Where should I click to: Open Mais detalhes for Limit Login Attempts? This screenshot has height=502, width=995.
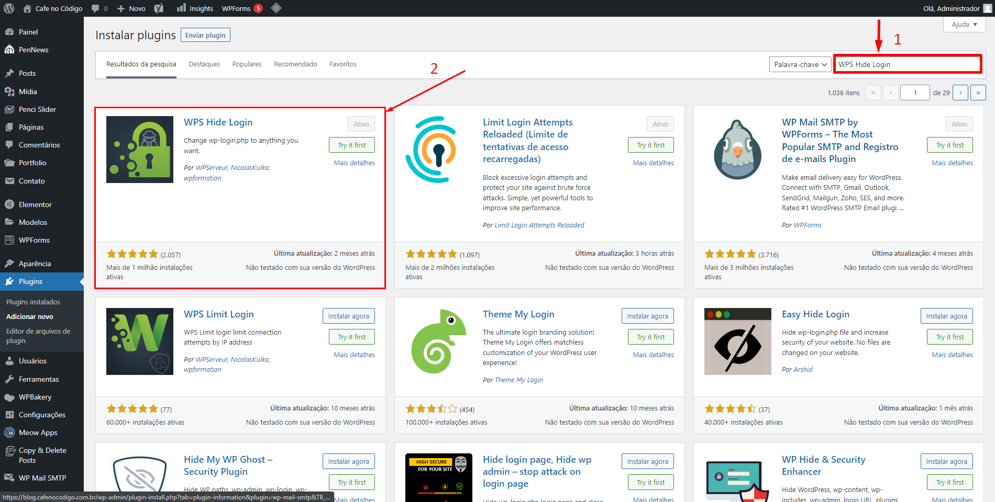654,163
